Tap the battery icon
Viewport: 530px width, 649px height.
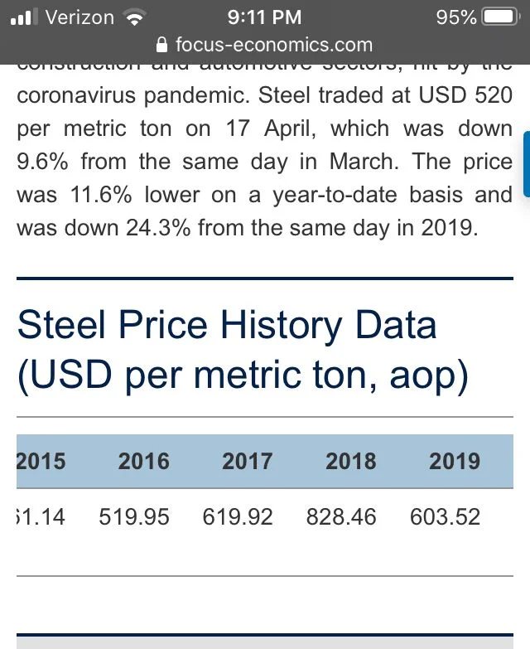[500, 17]
